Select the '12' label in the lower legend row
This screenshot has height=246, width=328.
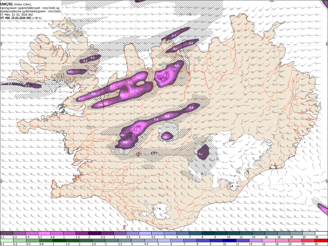(x=238, y=244)
